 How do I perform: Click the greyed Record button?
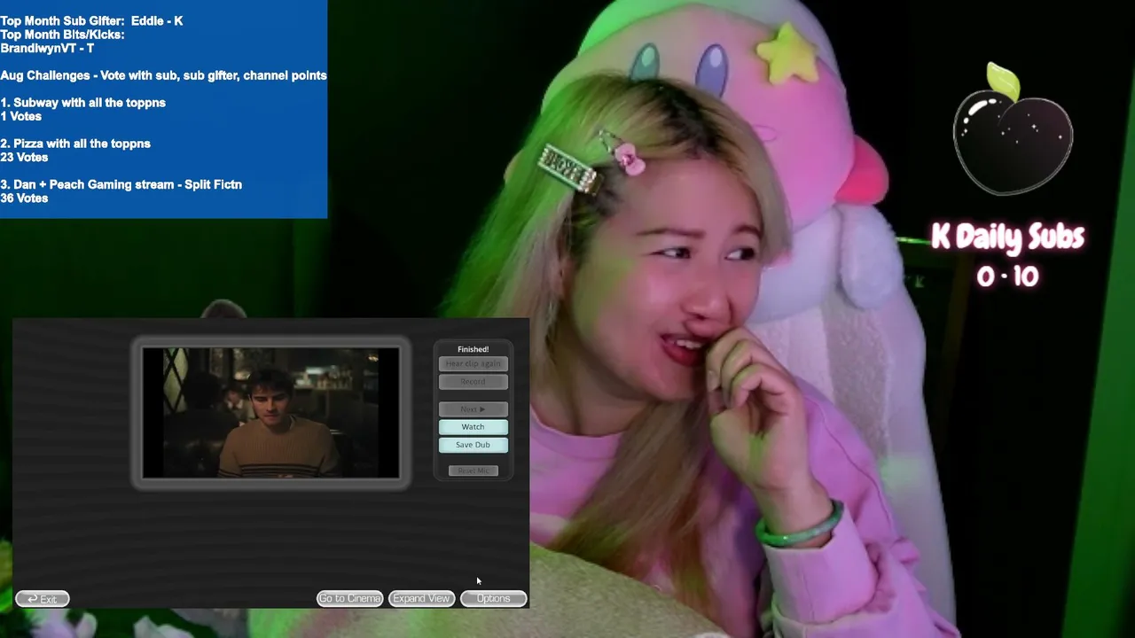coord(473,382)
